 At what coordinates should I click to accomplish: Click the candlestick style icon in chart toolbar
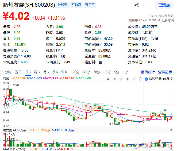[x=140, y=79]
